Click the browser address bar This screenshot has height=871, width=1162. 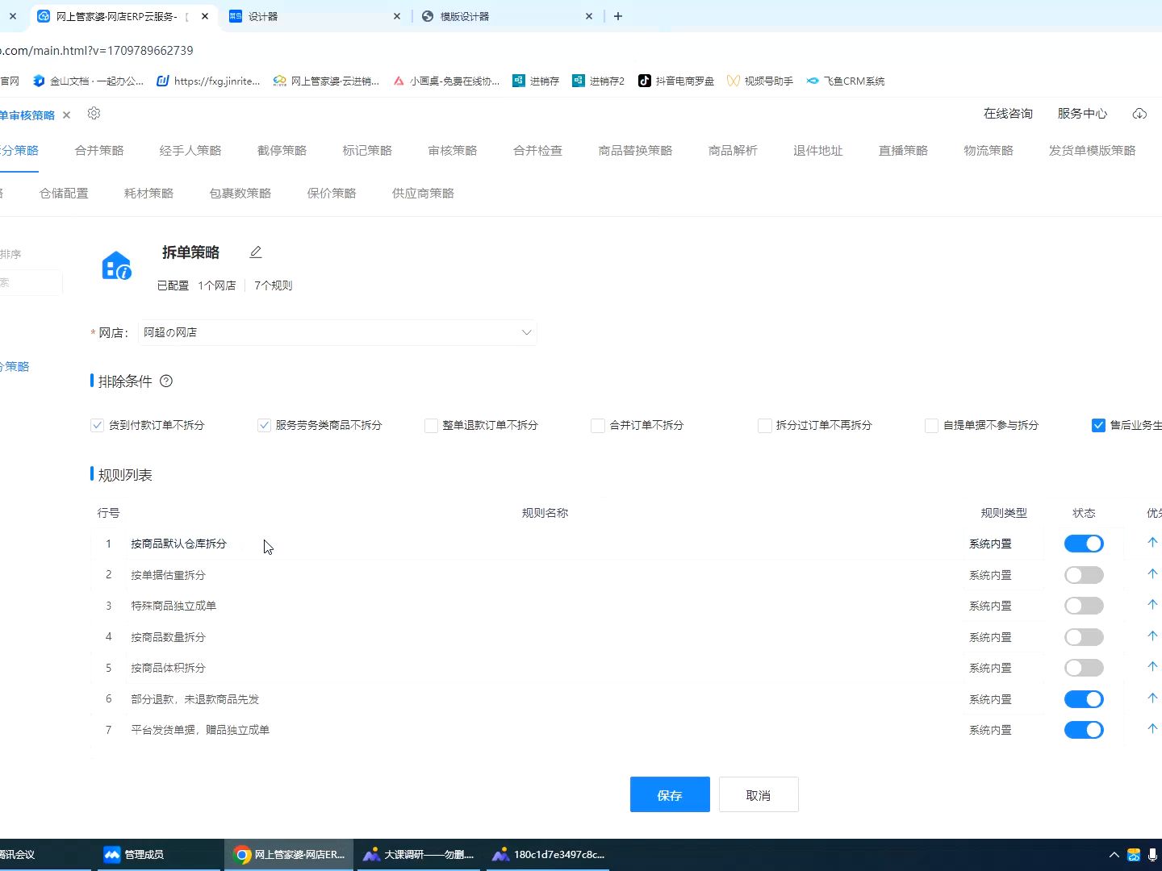tap(97, 50)
